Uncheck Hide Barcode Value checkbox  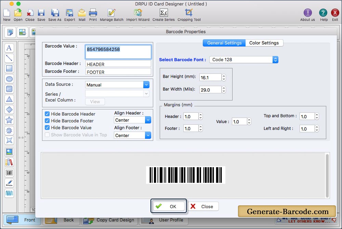(47, 127)
